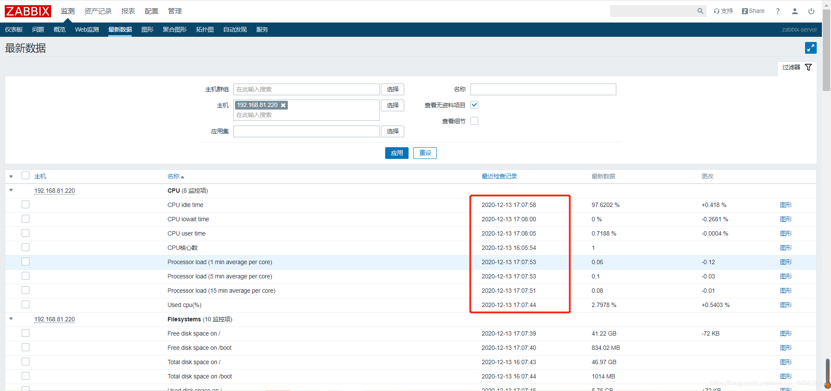The height and width of the screenshot is (391, 831).
Task: Switch to Web监测 submenu tab
Action: coord(87,29)
